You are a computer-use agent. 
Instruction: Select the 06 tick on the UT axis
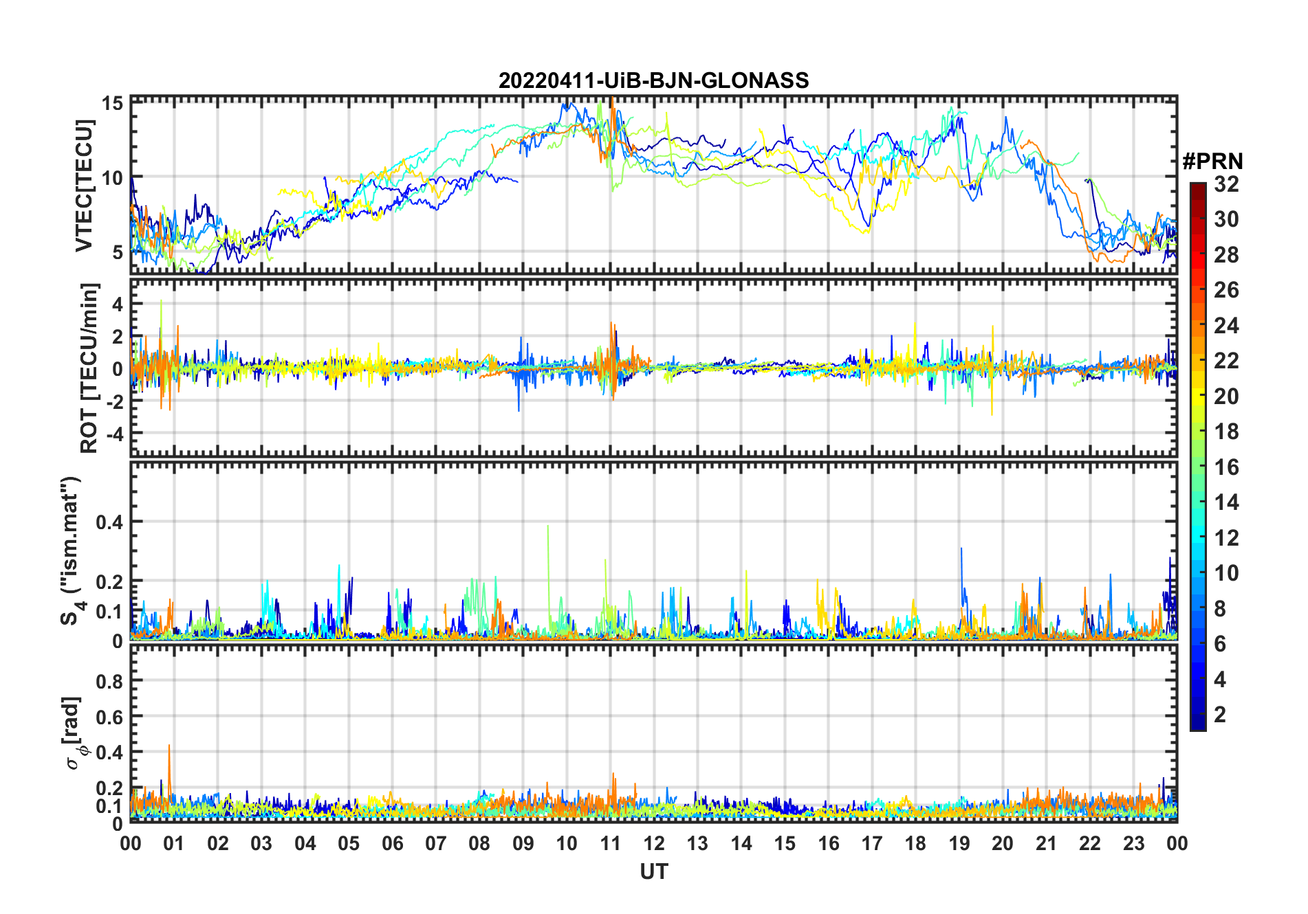tap(392, 843)
